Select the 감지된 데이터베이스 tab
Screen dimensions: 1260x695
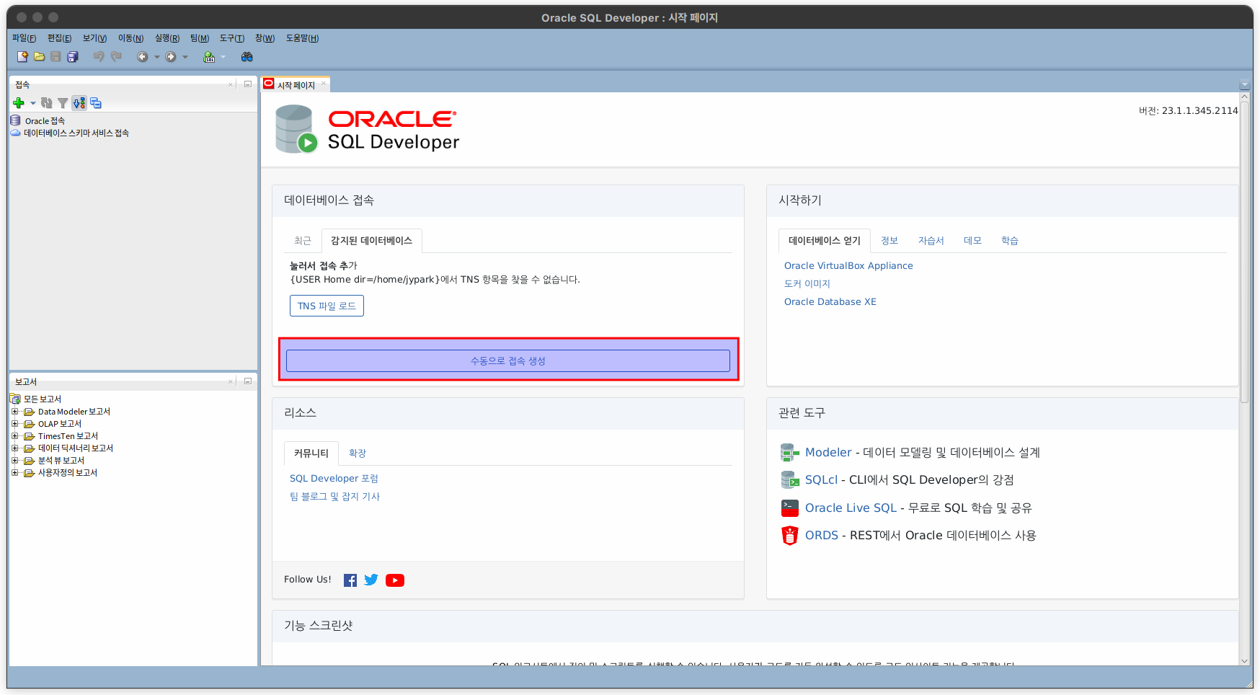[x=371, y=241]
